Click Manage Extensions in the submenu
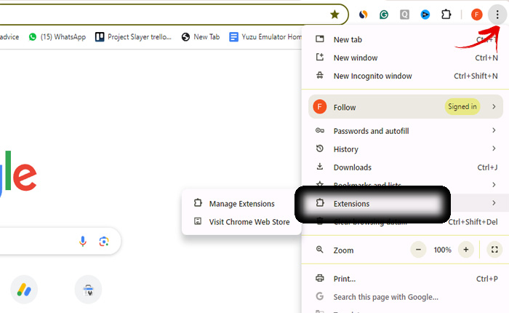 click(241, 204)
